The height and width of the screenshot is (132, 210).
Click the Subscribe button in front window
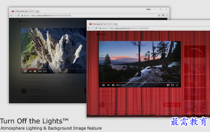click(172, 105)
